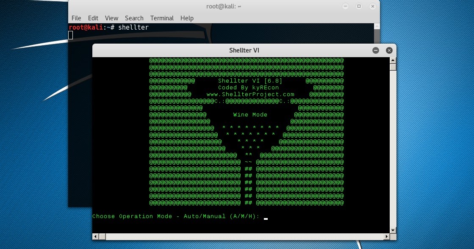Click the 'Wine Mode' text
Screen dimensions: 474x249
pos(250,115)
